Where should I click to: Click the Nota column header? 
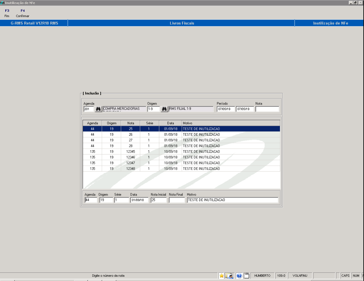(x=130, y=123)
